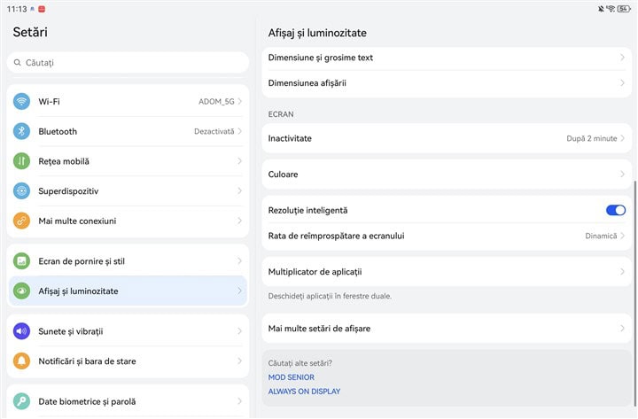Viewport: 638px width, 419px height.
Task: Open Notificări și bara de stare
Action: (x=128, y=361)
